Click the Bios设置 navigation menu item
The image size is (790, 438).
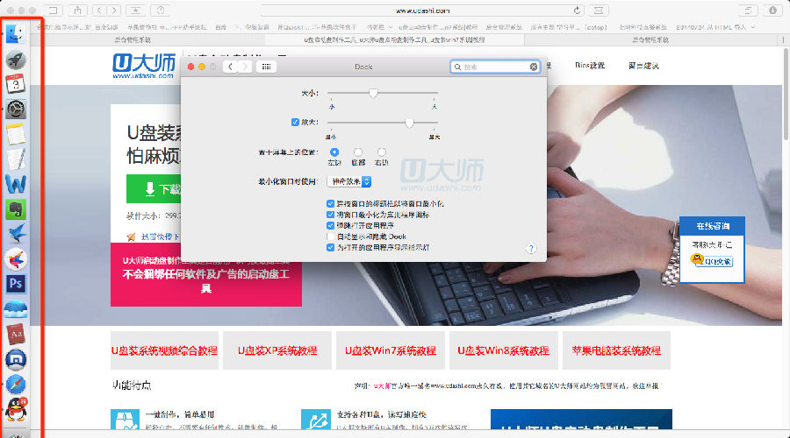[589, 66]
